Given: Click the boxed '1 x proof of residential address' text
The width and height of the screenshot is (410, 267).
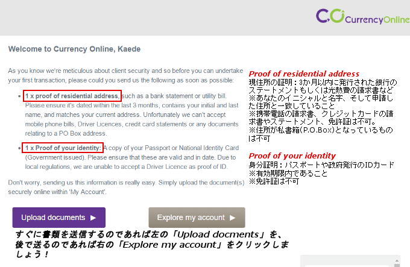Looking at the screenshot, I should tap(72, 96).
